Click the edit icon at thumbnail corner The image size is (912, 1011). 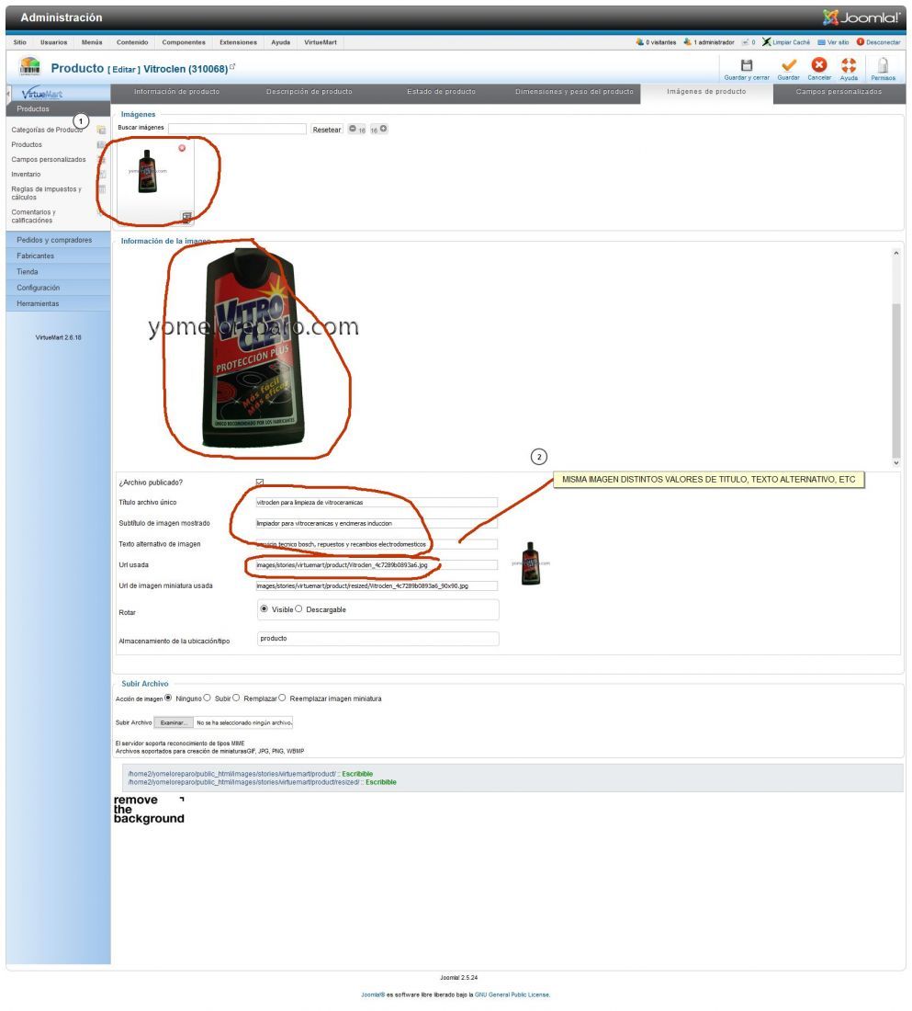point(186,217)
